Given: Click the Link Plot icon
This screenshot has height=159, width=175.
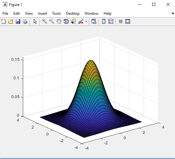Looking at the screenshot, I should [x=94, y=21].
